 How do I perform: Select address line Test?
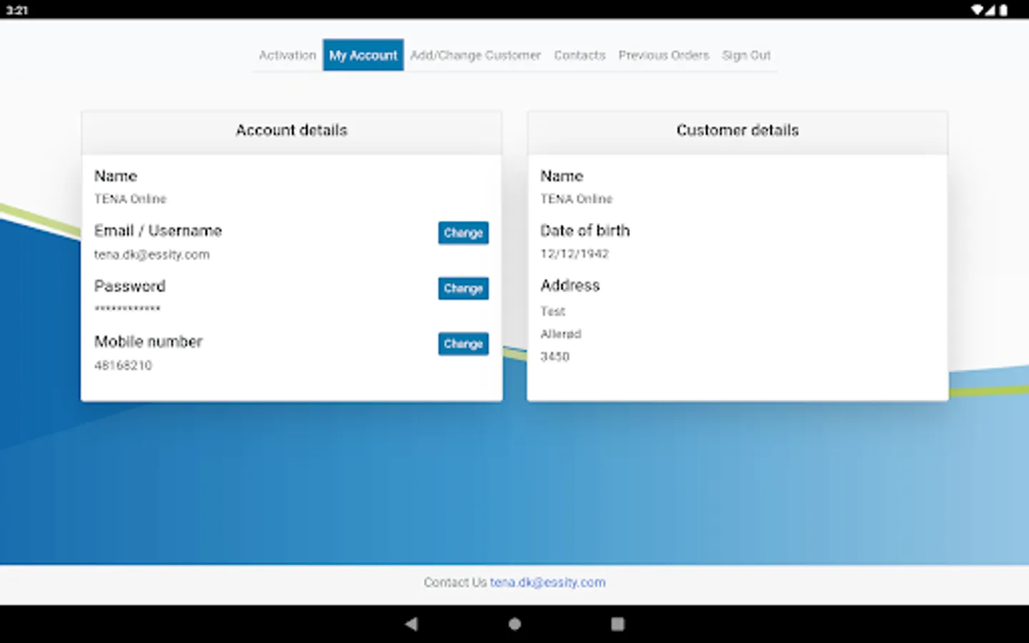click(x=552, y=311)
